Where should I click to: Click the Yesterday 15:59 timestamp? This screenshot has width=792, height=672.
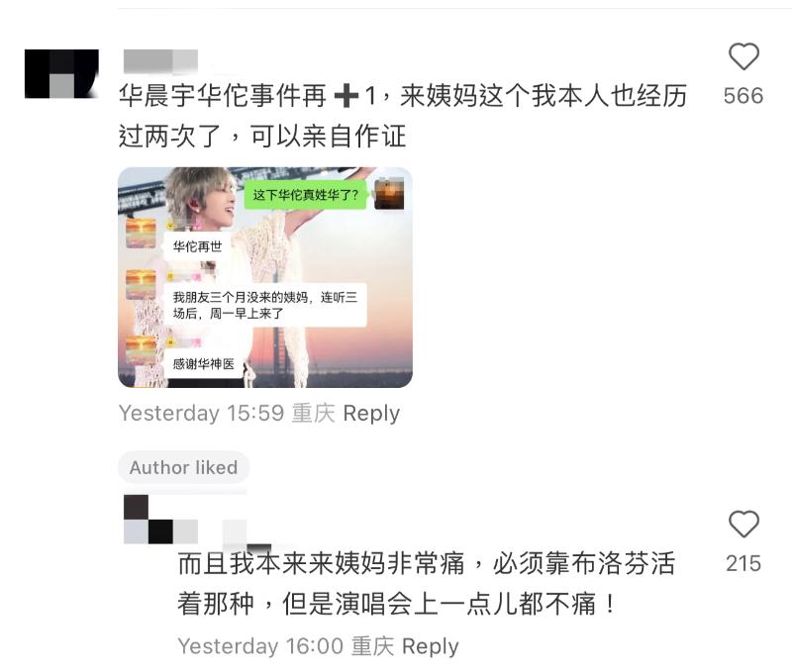201,413
